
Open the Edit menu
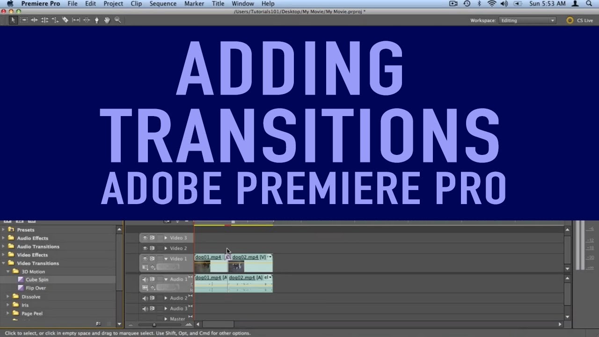point(90,4)
